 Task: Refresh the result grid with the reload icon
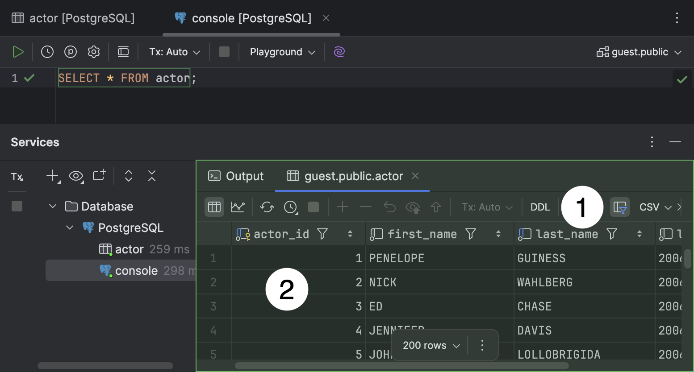[267, 207]
